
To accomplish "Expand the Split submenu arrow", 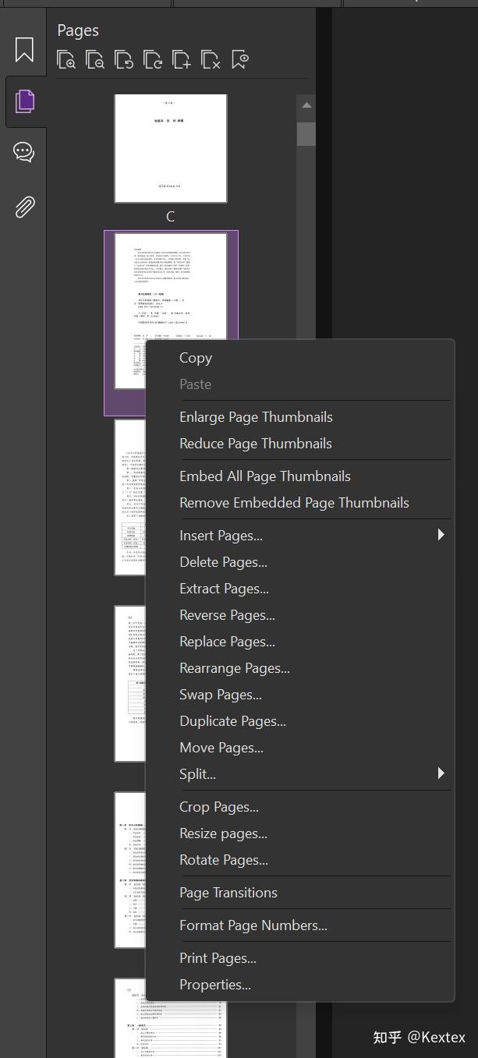I will [441, 773].
